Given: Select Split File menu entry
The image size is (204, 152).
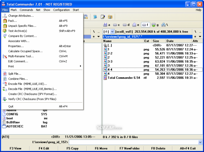Looking at the screenshot, I should (42, 74).
